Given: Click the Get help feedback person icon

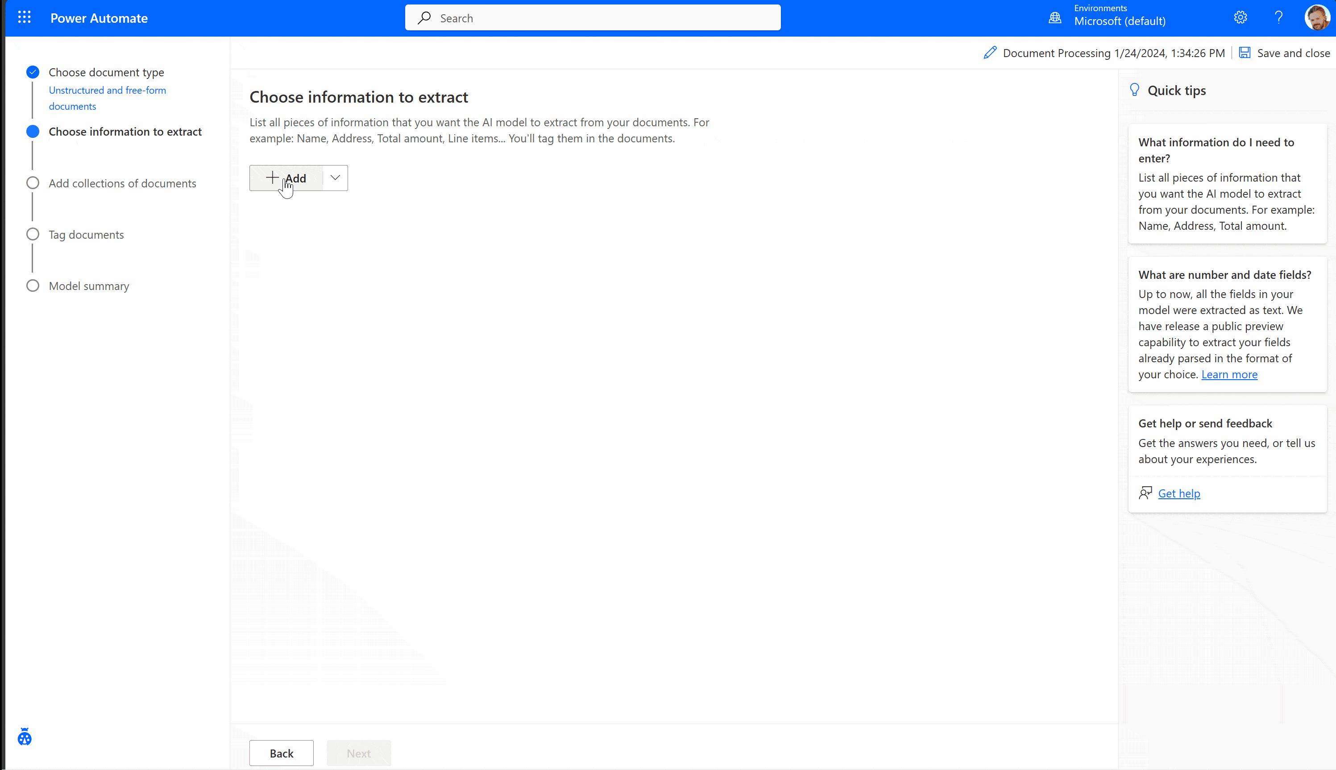Looking at the screenshot, I should tap(1145, 493).
